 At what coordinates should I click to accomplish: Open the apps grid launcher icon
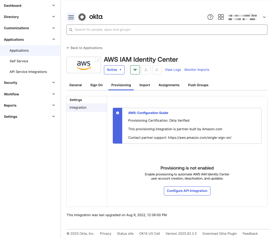tap(221, 17)
